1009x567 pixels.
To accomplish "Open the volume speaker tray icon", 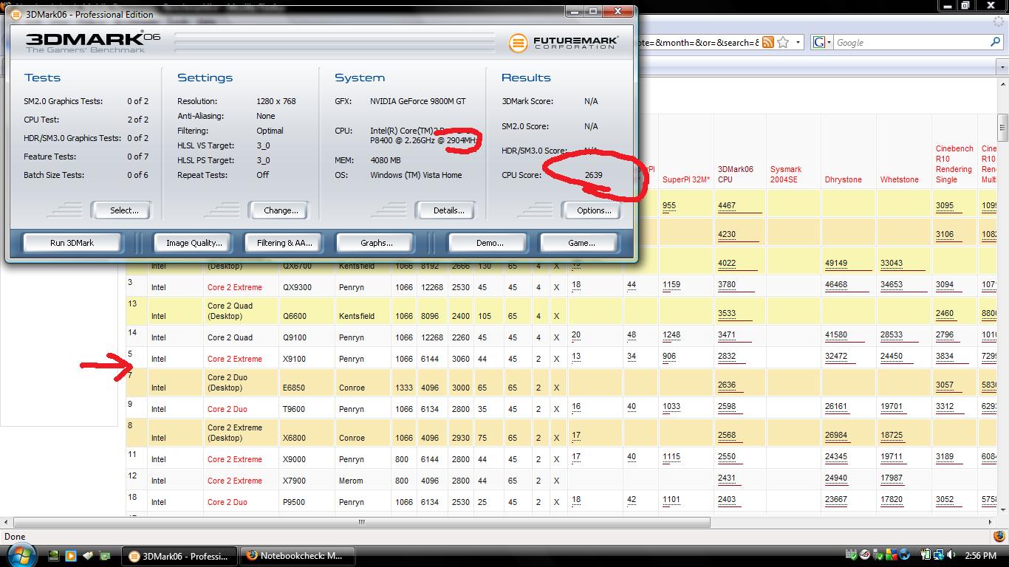I will coord(952,554).
